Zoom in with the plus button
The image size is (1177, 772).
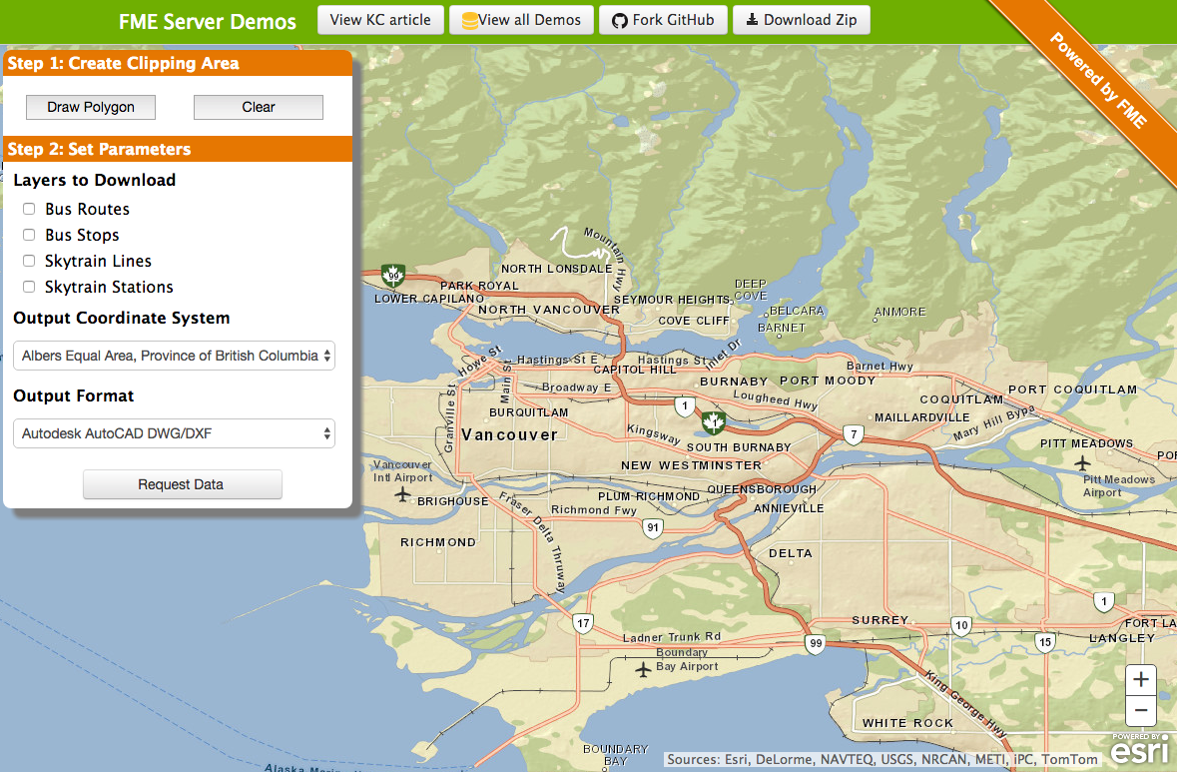tap(1141, 680)
